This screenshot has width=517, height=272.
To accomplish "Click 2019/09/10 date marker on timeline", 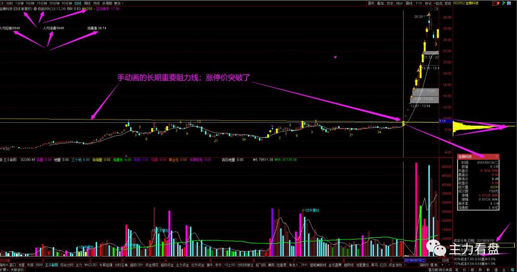I will point(415,260).
